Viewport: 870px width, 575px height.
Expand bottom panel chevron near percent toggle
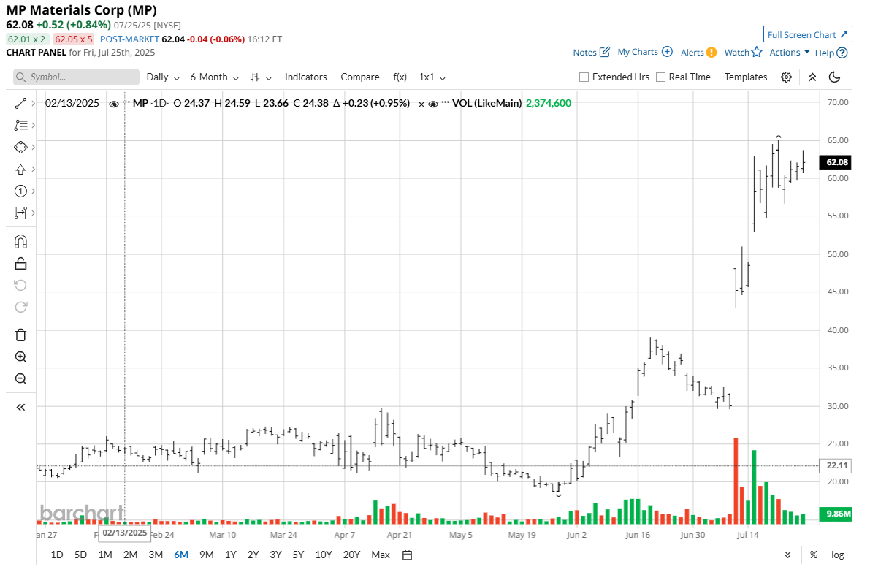click(x=788, y=555)
